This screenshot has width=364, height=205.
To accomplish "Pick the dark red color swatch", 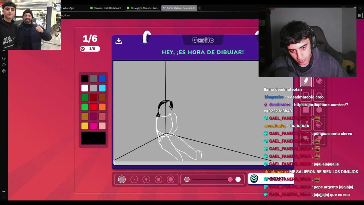I will (x=94, y=98).
